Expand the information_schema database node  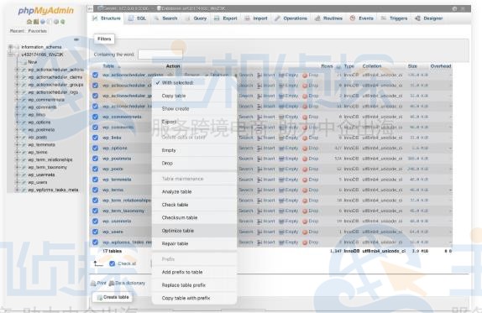click(10, 47)
